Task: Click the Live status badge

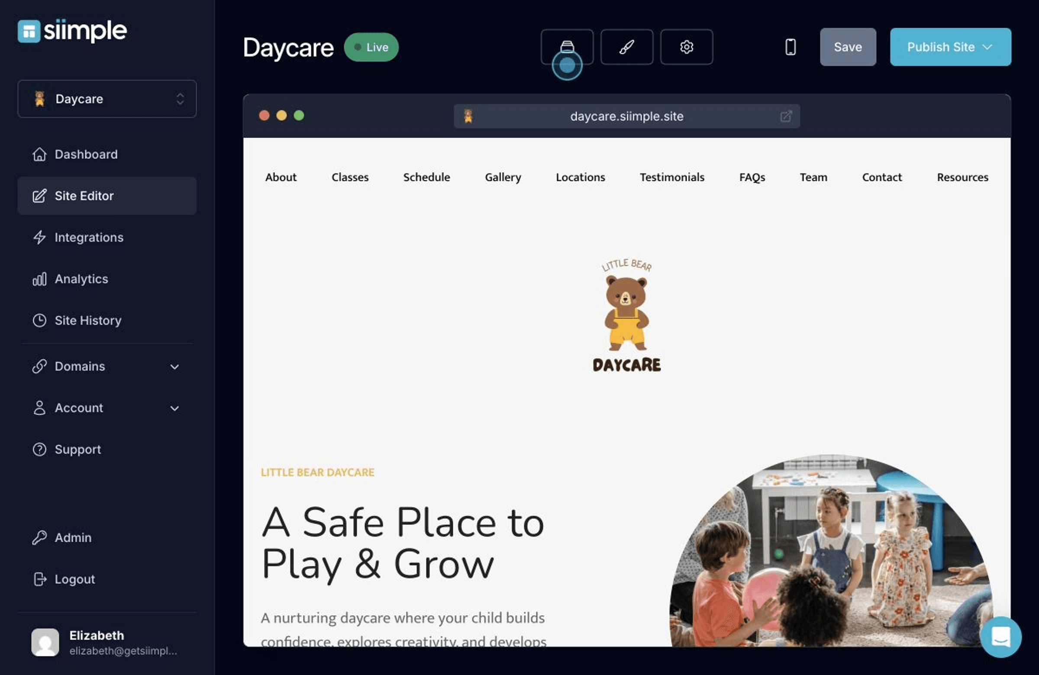Action: click(x=371, y=47)
